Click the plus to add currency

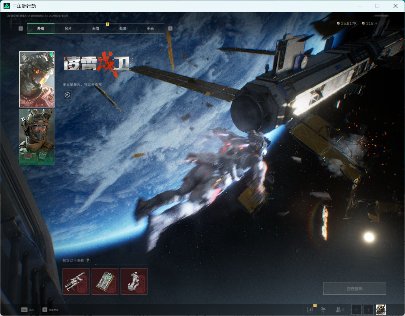[x=376, y=23]
